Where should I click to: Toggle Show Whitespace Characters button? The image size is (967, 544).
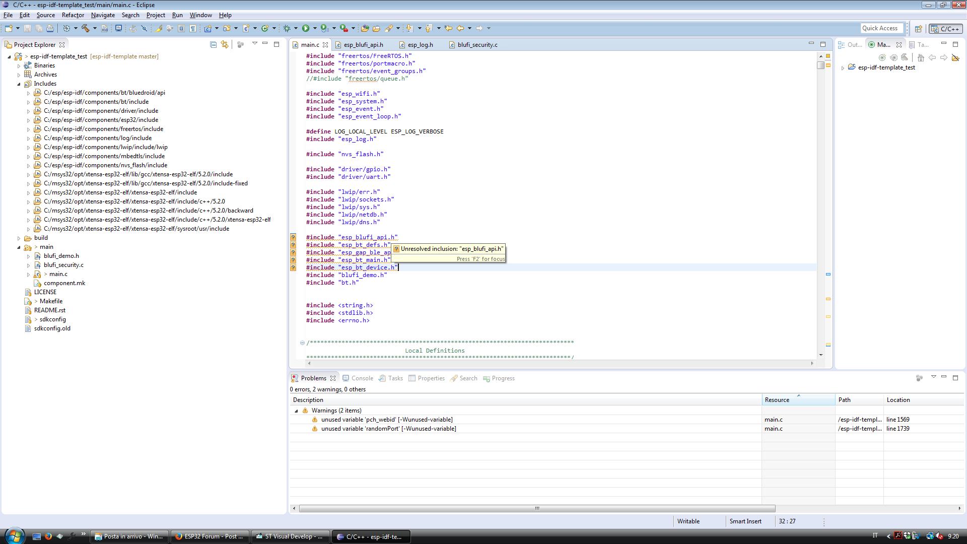coord(192,28)
